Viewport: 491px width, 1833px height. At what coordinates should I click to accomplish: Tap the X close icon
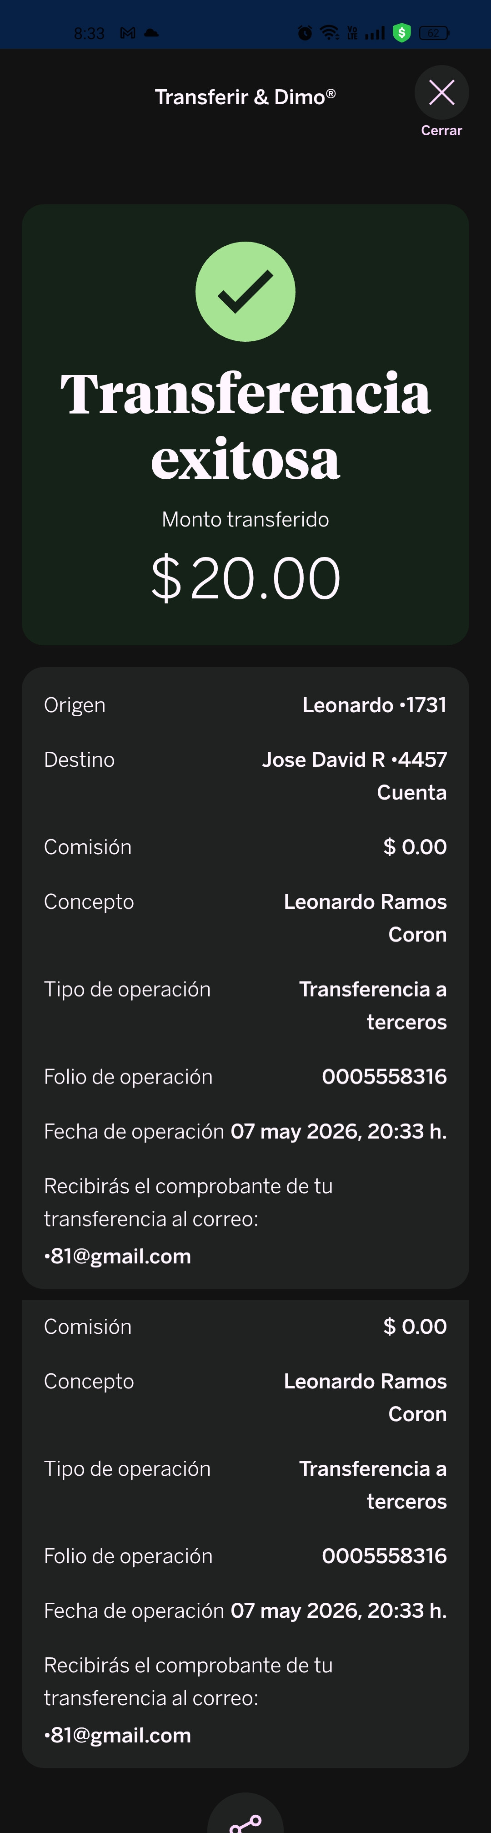(x=441, y=92)
